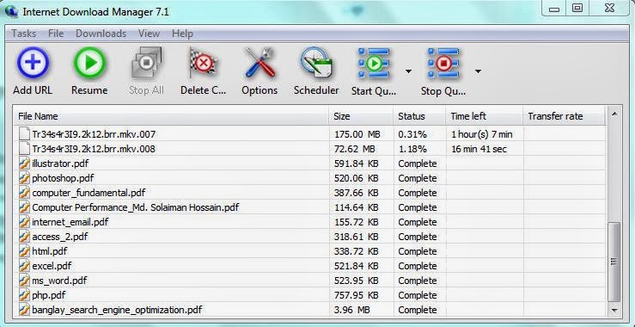Click the Delete Completed flag icon

pos(203,63)
